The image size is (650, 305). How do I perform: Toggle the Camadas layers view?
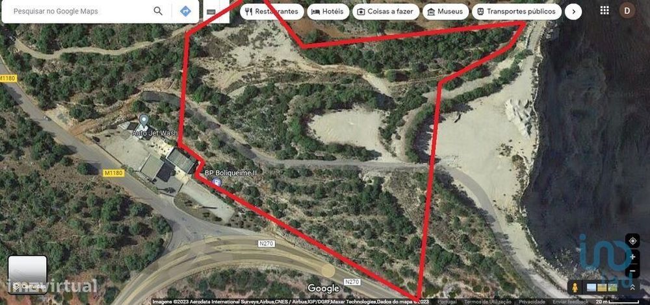(x=27, y=274)
